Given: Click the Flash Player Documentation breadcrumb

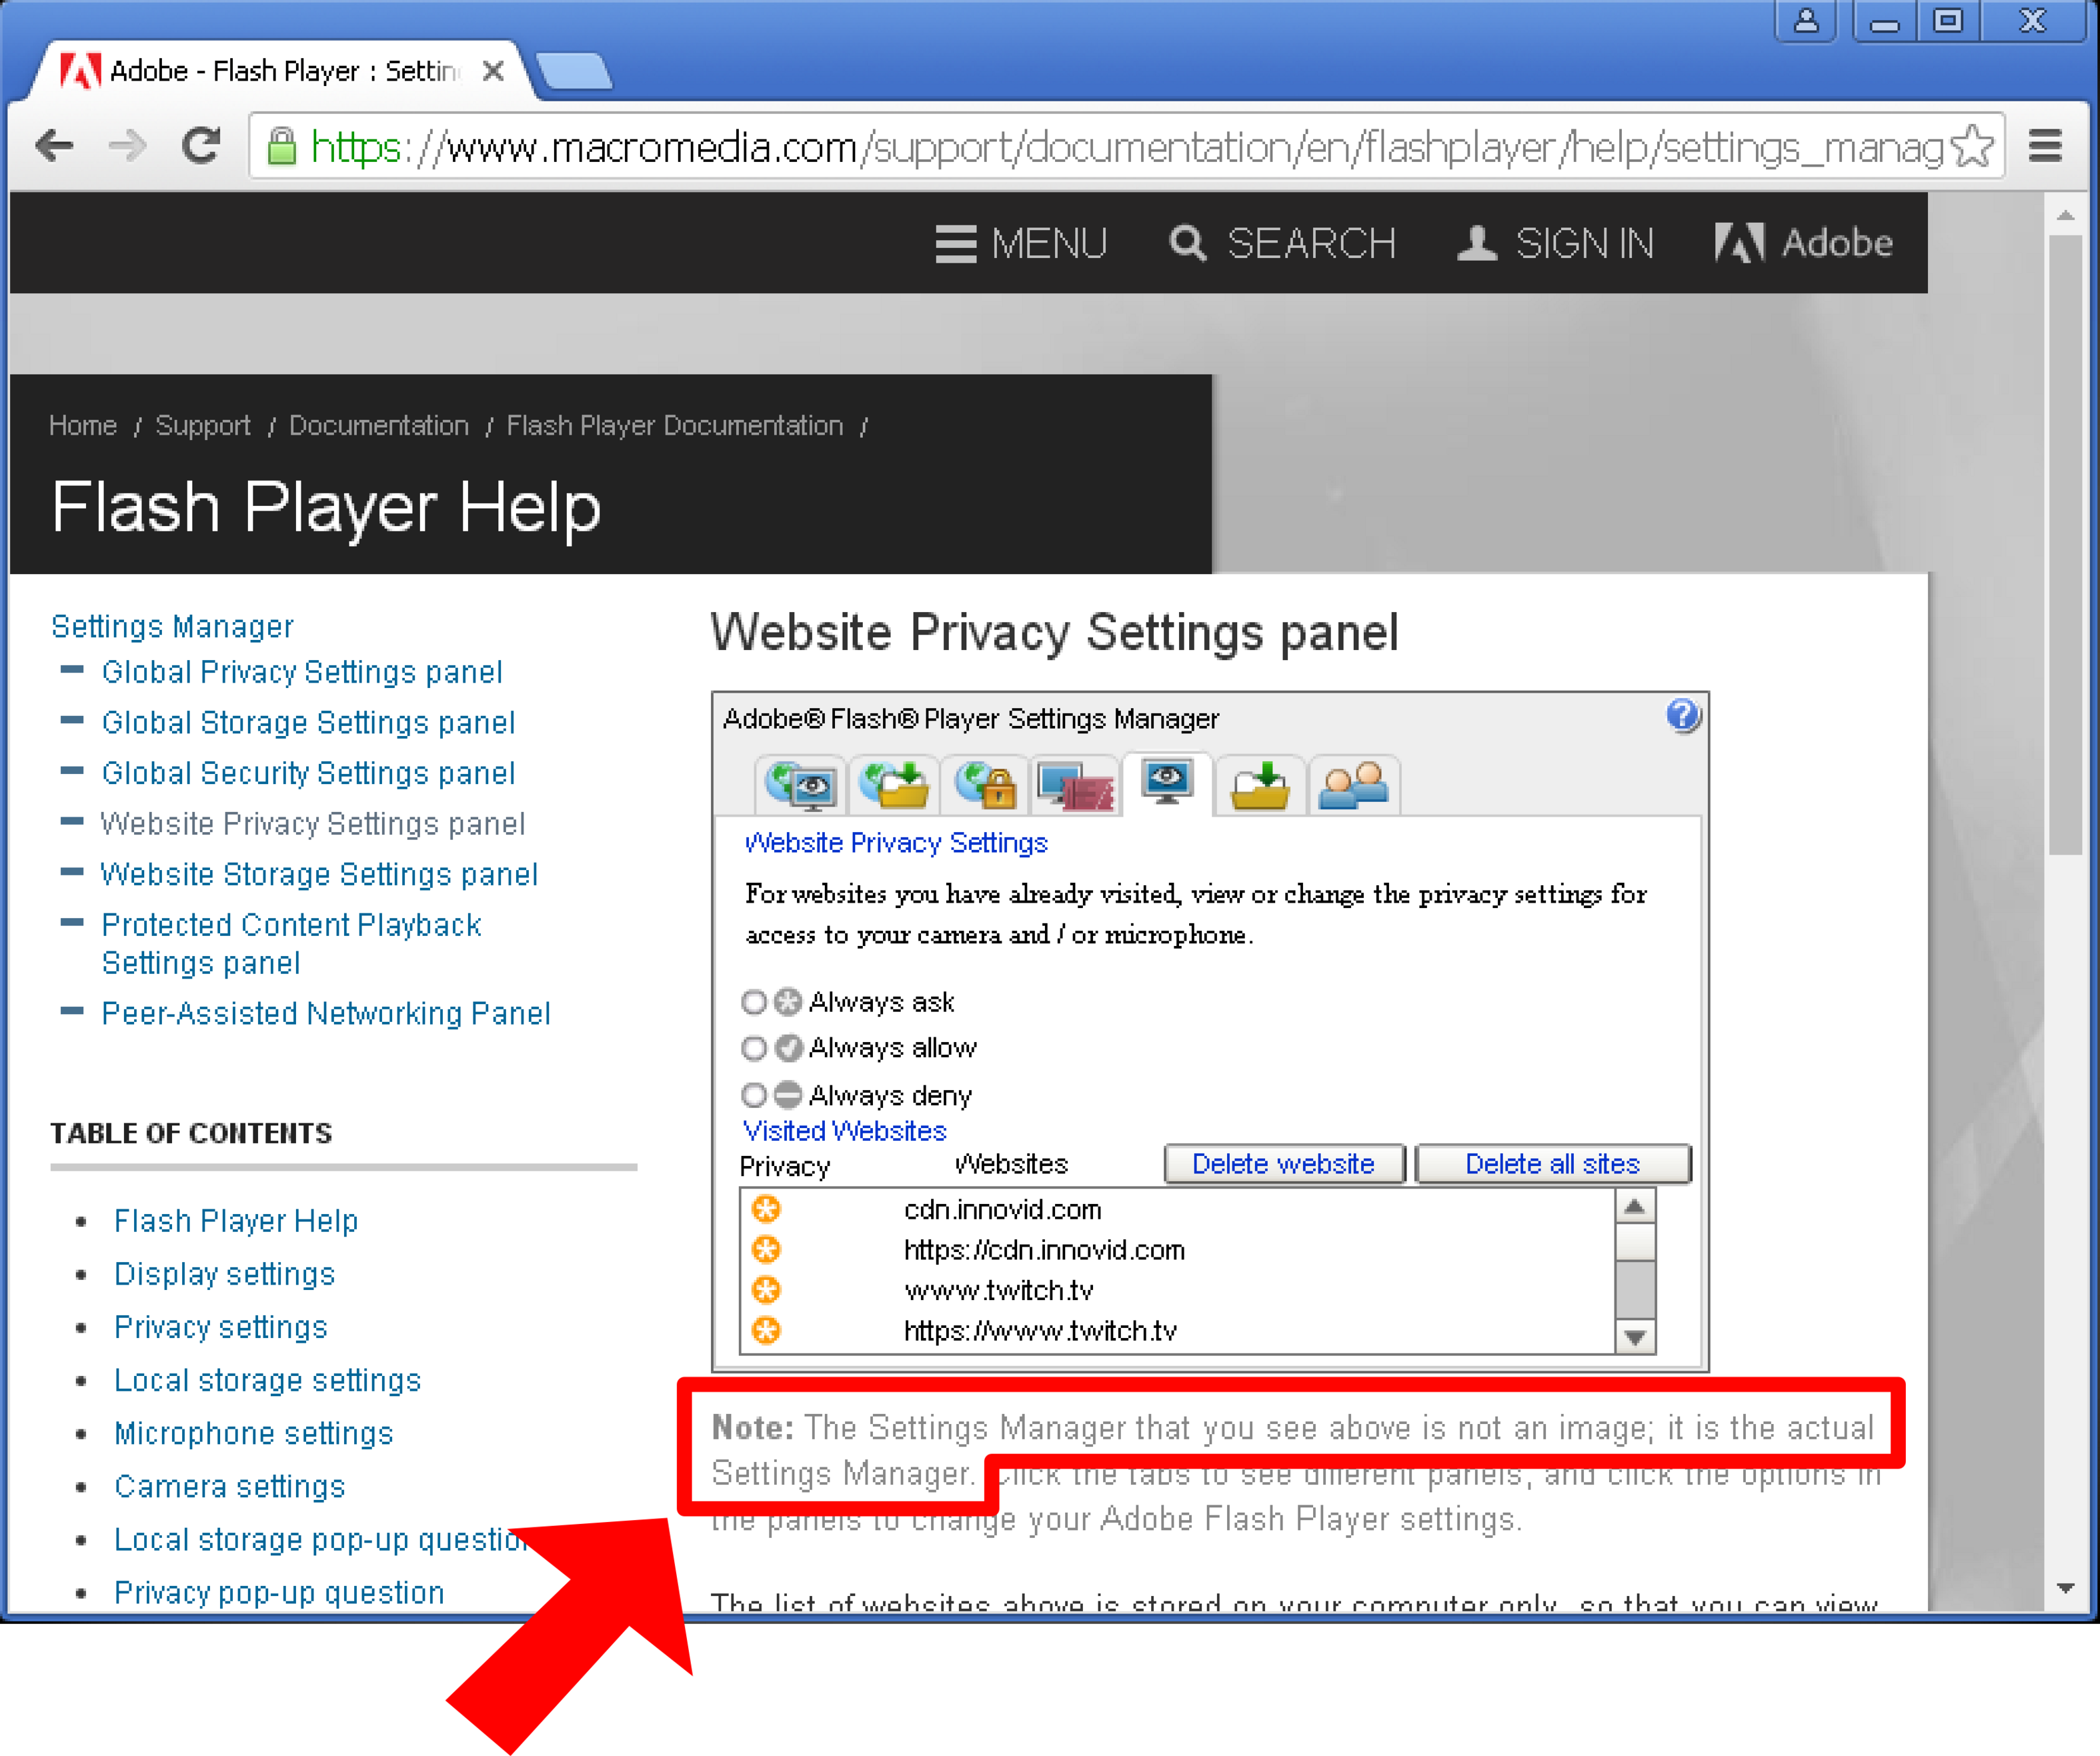Looking at the screenshot, I should (675, 426).
